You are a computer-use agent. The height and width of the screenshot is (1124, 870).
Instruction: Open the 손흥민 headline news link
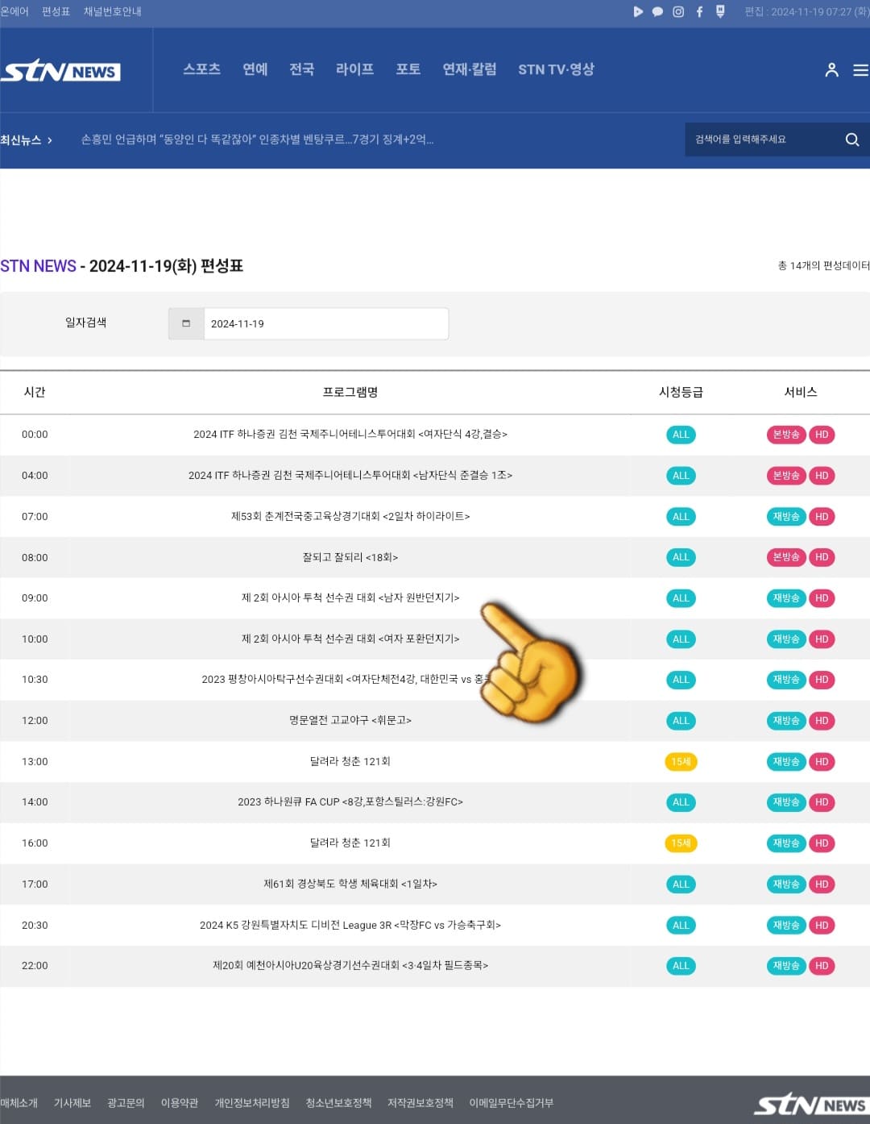point(258,139)
